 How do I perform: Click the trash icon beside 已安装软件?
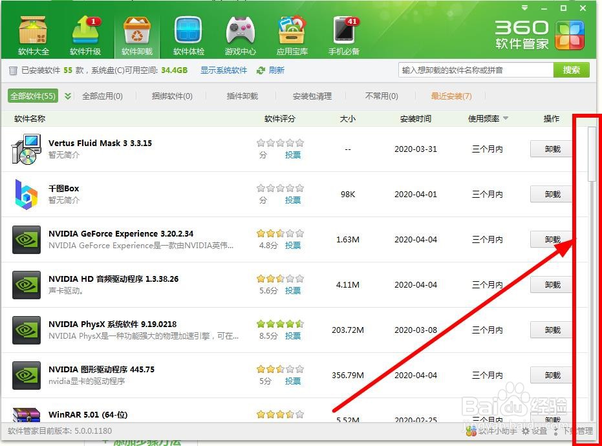click(13, 70)
